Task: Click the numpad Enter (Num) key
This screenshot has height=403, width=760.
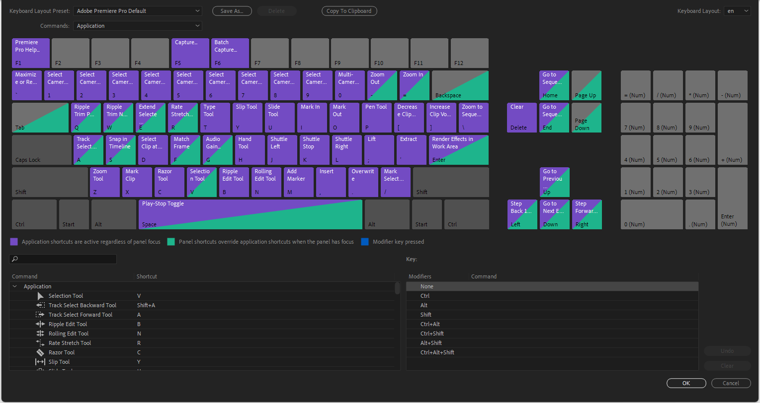Action: click(733, 198)
